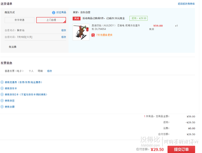202x153 pixels.
Task: Select 上门自提 pickup option
Action: point(51,20)
